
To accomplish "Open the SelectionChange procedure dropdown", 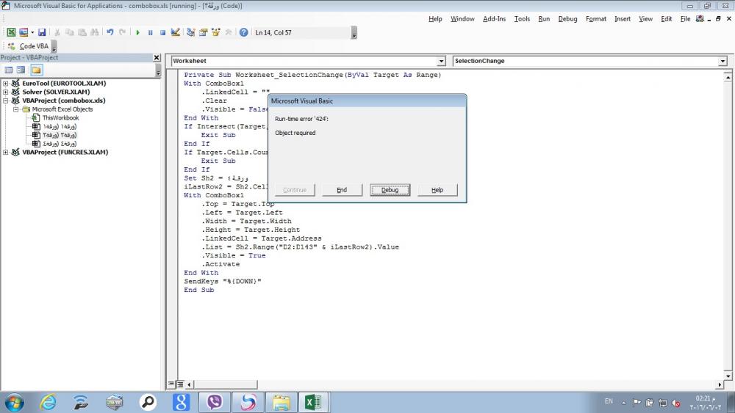I will pos(723,62).
